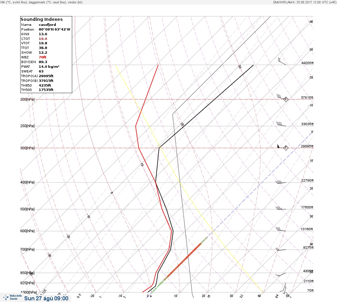The width and height of the screenshot is (337, 302).
Task: Click the KINX value 13.6
Action: coord(43,34)
